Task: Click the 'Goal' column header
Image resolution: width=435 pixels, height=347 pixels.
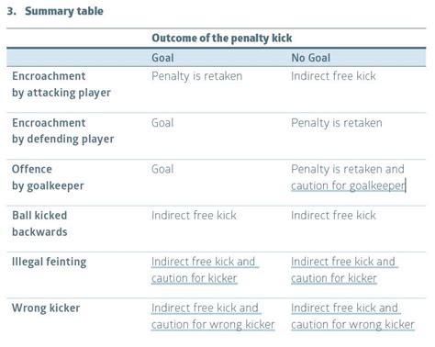Action: [x=162, y=58]
